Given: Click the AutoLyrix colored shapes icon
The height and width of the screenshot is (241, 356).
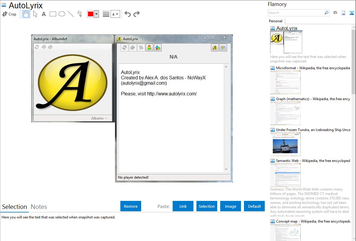Looking at the screenshot, I should point(157,48).
